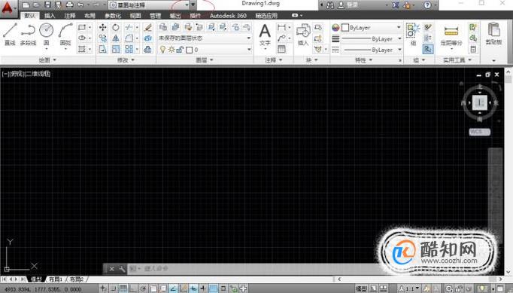Screen dimensions: 513x293
Task: Click the Linear dimension tool icon
Action: (x=281, y=27)
